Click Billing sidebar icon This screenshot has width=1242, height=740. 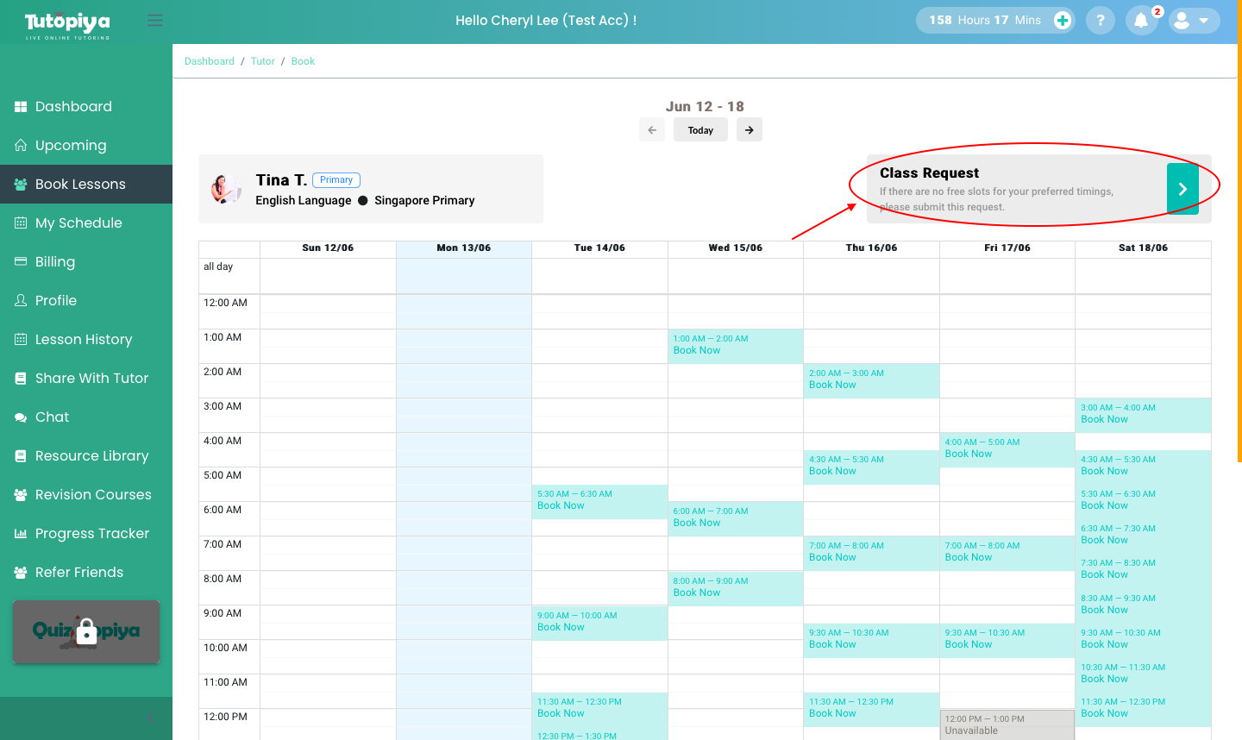click(21, 262)
